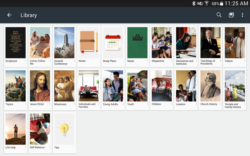The image size is (250, 156).
Task: Open the Temple and Family History label
Action: 233,105
